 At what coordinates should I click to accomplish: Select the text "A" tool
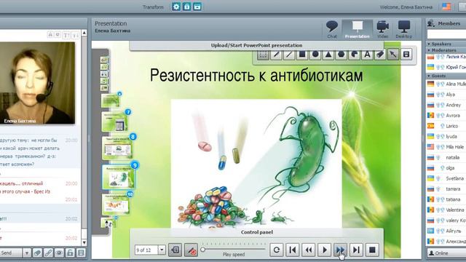pyautogui.click(x=367, y=55)
